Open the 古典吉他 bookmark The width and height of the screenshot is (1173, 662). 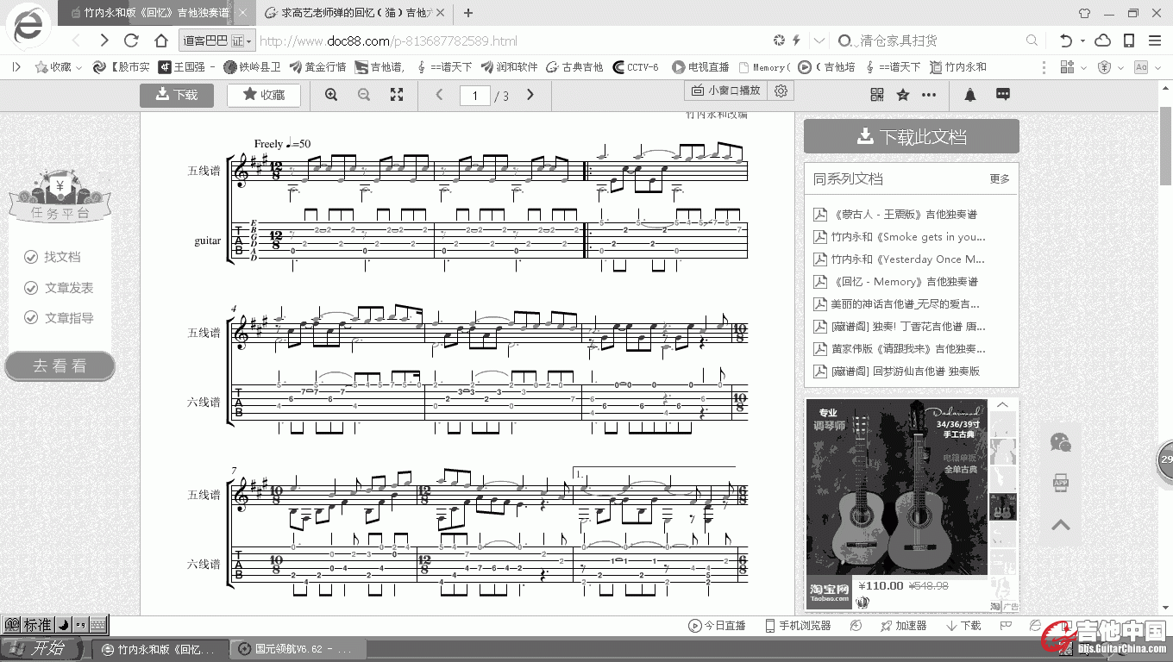(x=574, y=67)
